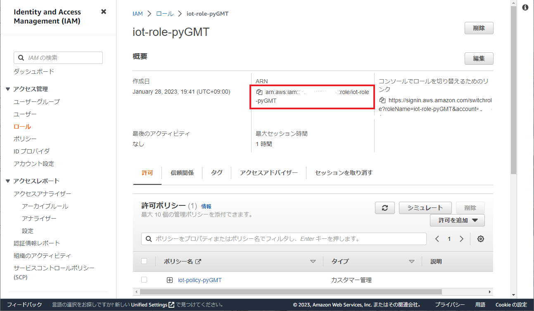The image size is (534, 311).
Task: Refresh the permissions policy list
Action: click(x=385, y=208)
